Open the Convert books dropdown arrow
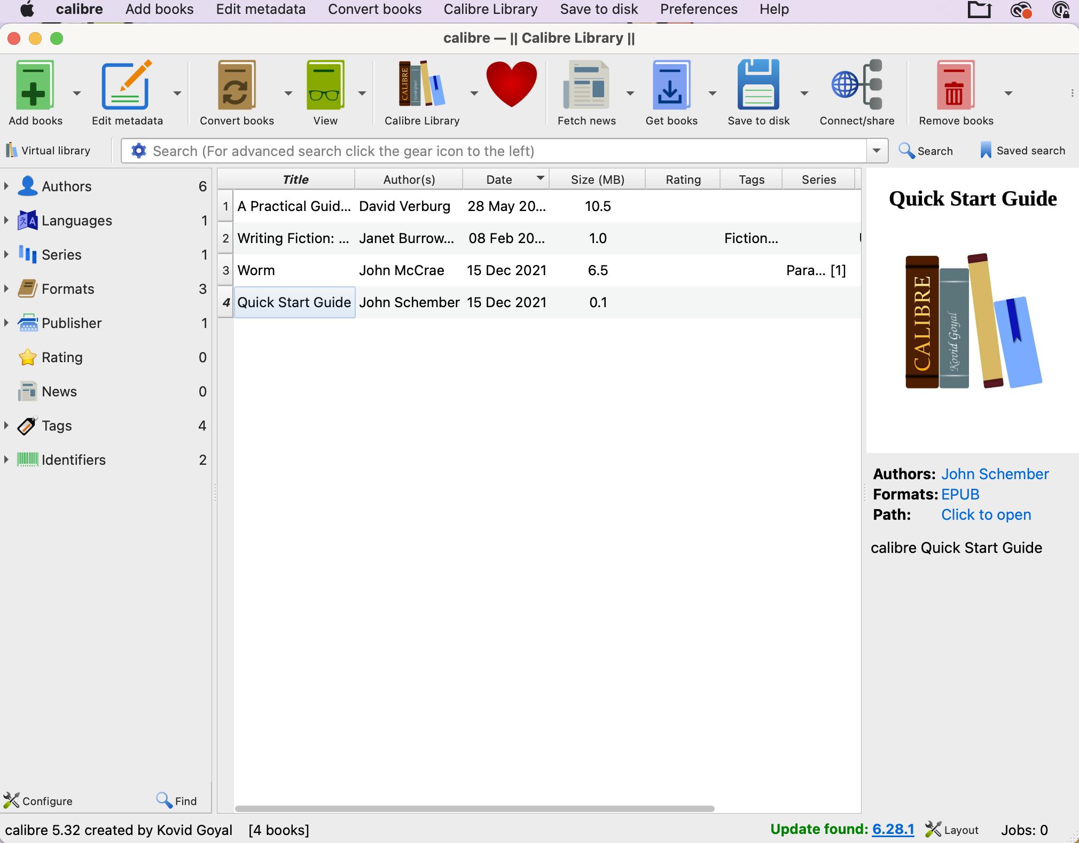 click(288, 93)
